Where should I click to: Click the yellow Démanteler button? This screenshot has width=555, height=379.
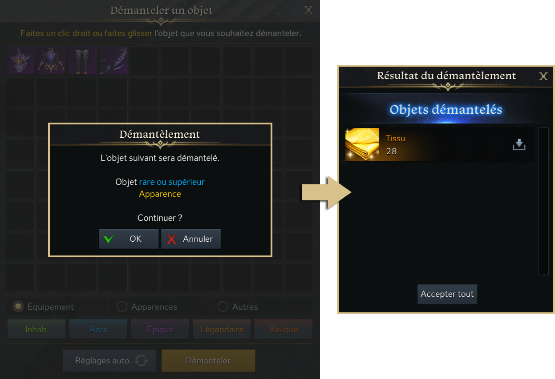coord(208,361)
